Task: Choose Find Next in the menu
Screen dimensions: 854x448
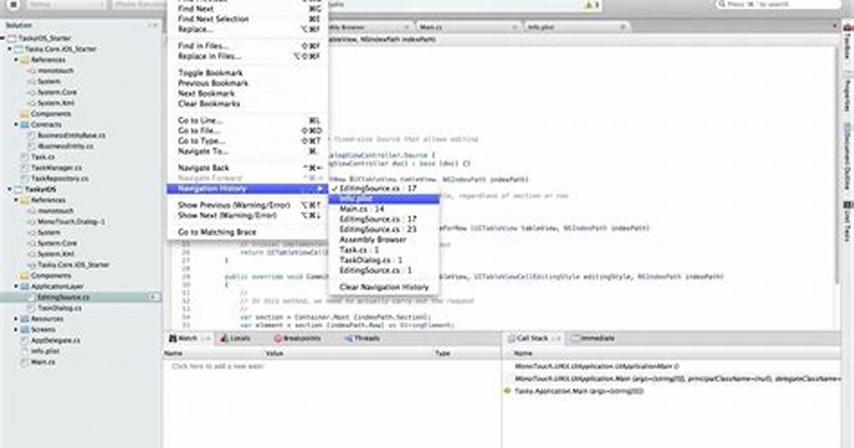Action: (x=249, y=9)
